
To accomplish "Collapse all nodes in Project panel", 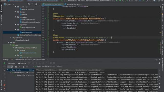I will [32, 4].
